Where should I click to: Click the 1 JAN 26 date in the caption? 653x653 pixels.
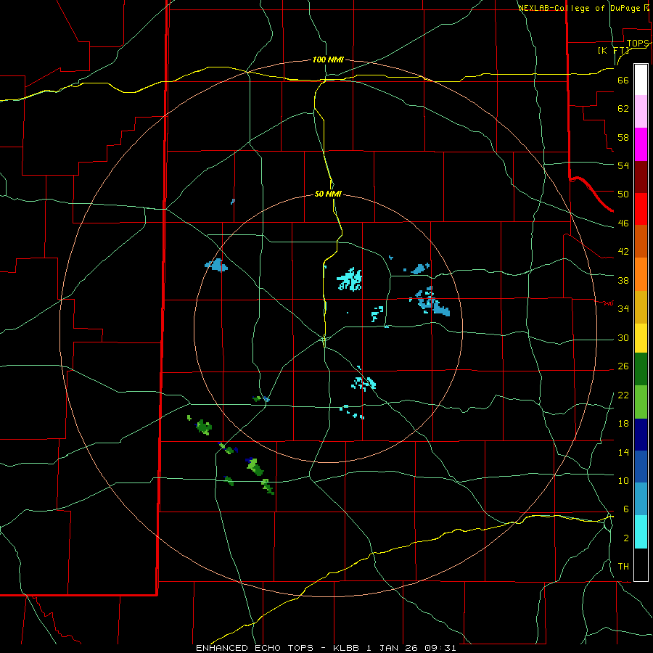(x=393, y=648)
